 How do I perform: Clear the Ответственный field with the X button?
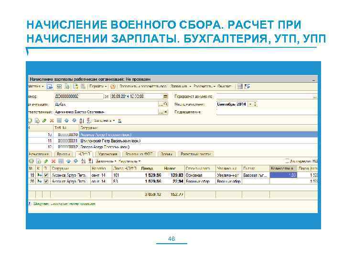(166, 112)
